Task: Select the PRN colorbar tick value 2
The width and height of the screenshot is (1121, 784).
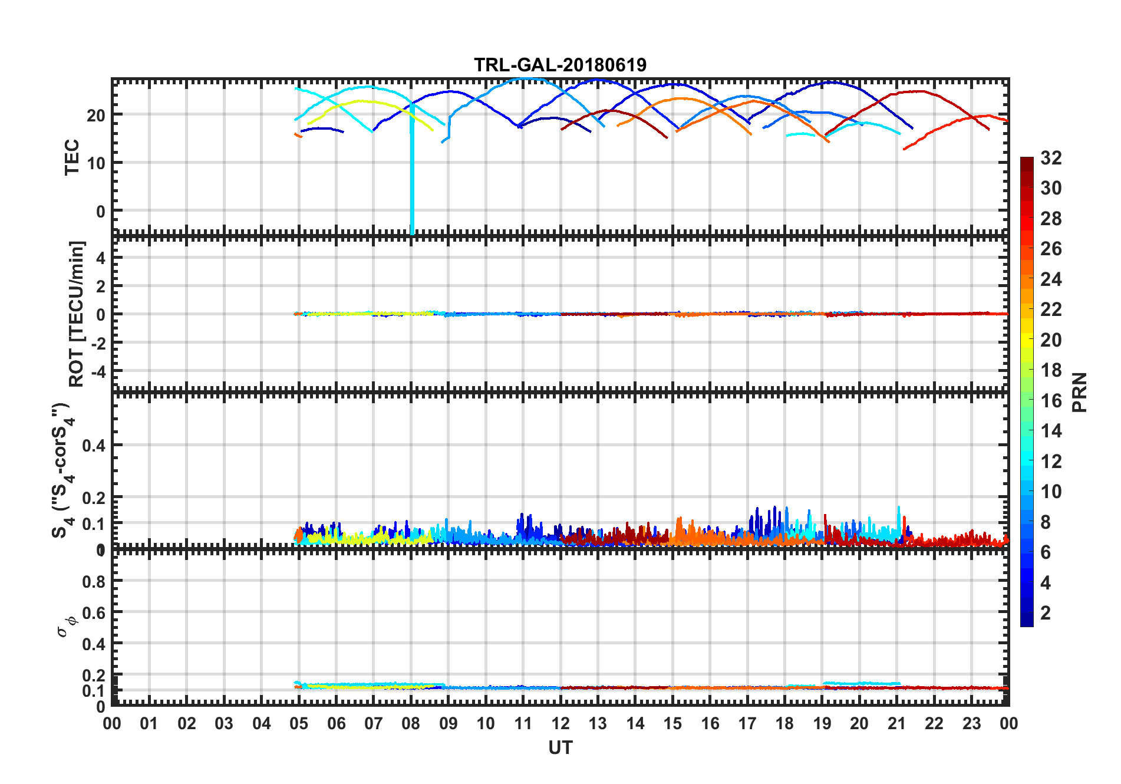Action: 1046,613
